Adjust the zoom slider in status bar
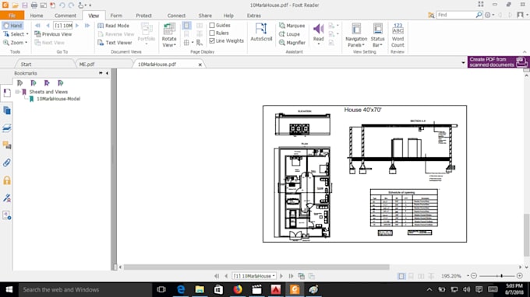The width and height of the screenshot is (530, 297). [x=502, y=276]
